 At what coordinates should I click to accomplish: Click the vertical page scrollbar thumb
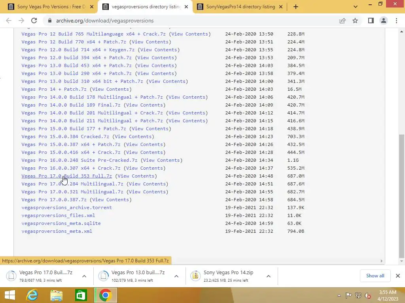pyautogui.click(x=401, y=196)
